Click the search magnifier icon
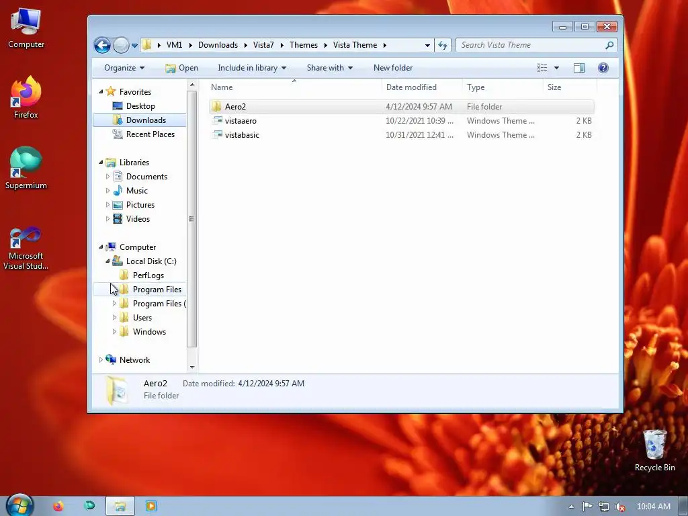 609,45
